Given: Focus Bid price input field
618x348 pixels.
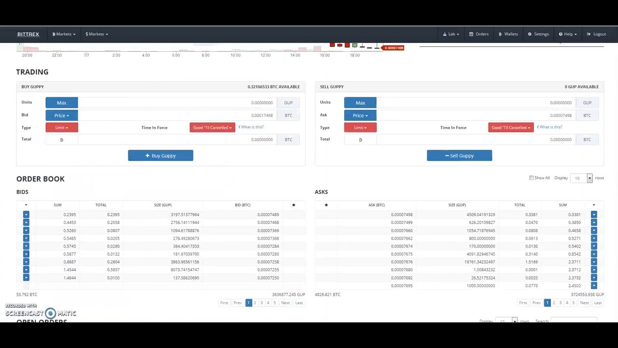Looking at the screenshot, I should click(177, 116).
